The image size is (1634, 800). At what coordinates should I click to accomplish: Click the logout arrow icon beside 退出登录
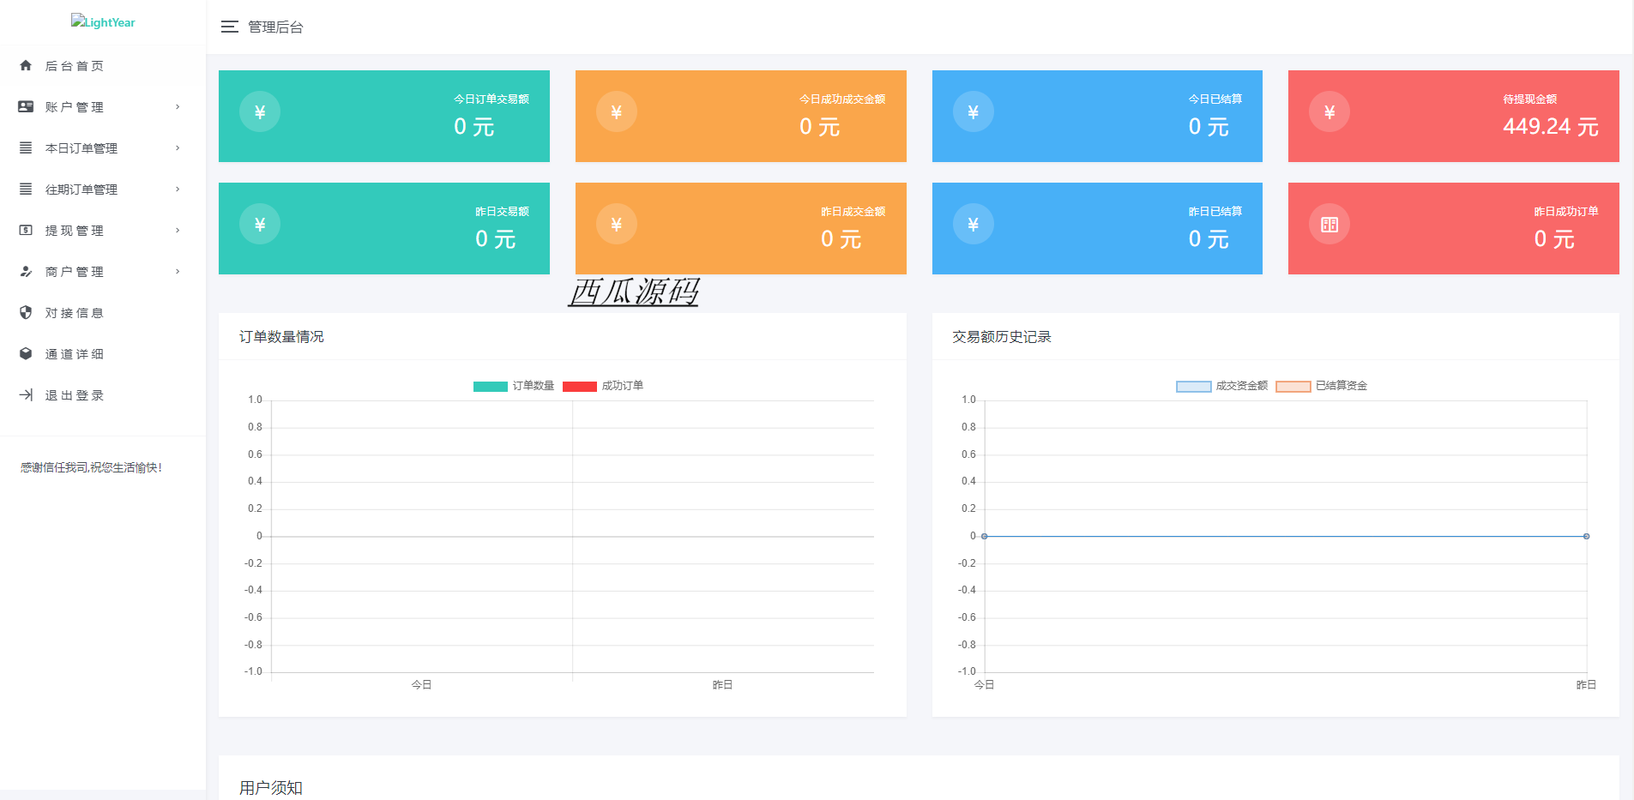pyautogui.click(x=26, y=394)
